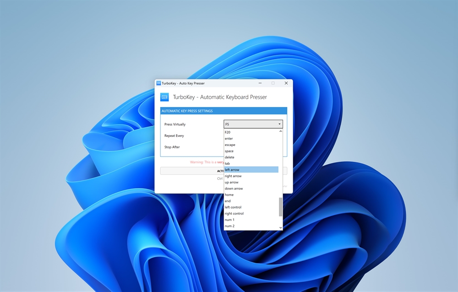Click the Press Virtually label

tap(175, 124)
